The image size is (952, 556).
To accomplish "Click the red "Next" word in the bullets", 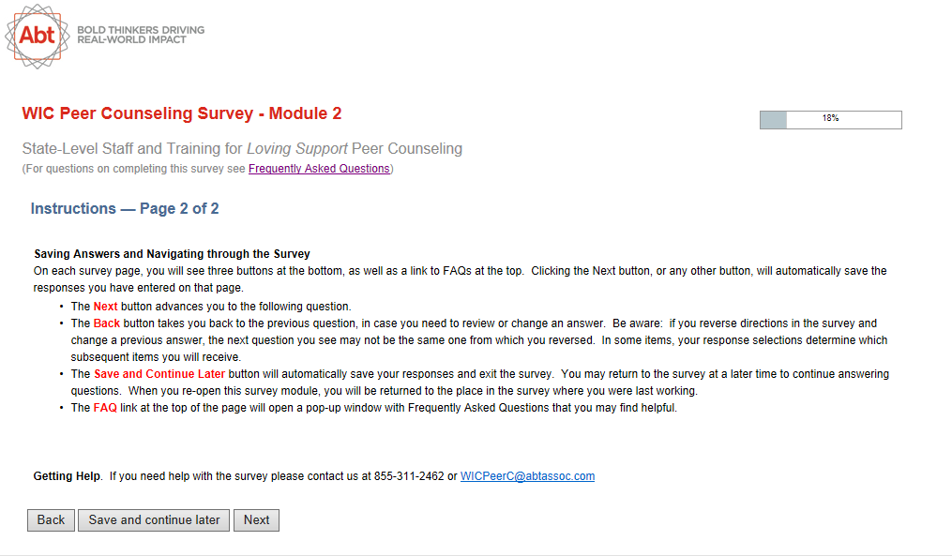I will tap(105, 307).
